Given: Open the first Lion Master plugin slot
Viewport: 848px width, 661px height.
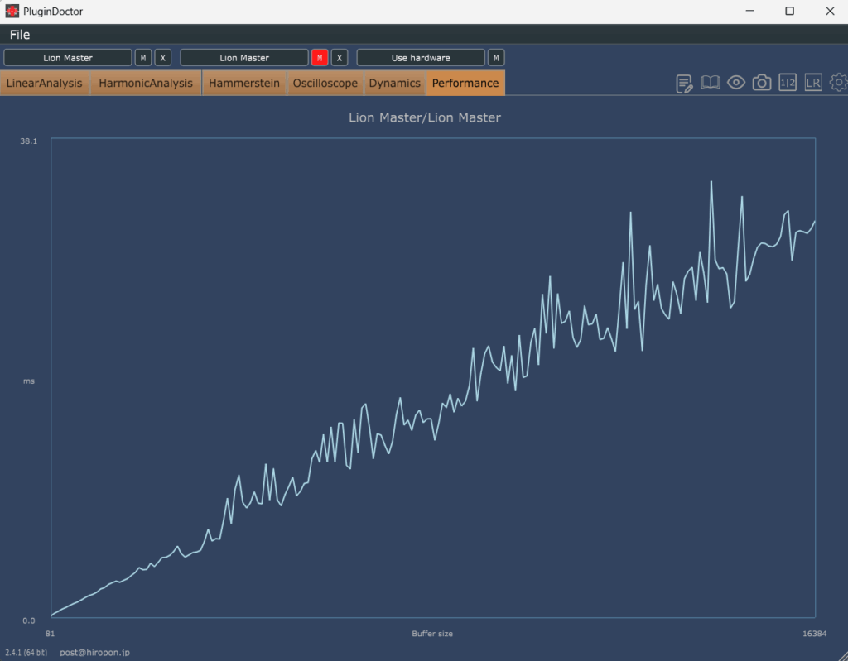Looking at the screenshot, I should 68,58.
